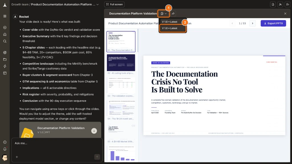Screen dimensions: 292x164
Task: Open the notifications bell in the sidebar
Action: (5, 149)
